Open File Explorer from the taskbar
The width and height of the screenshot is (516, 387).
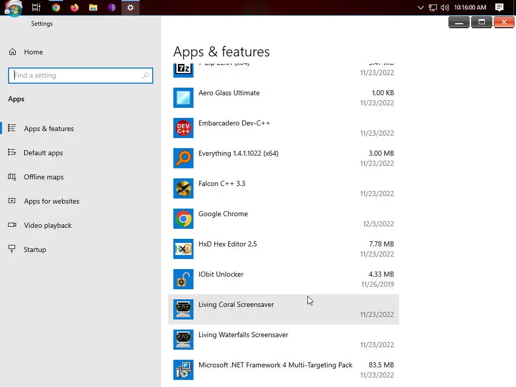point(93,7)
